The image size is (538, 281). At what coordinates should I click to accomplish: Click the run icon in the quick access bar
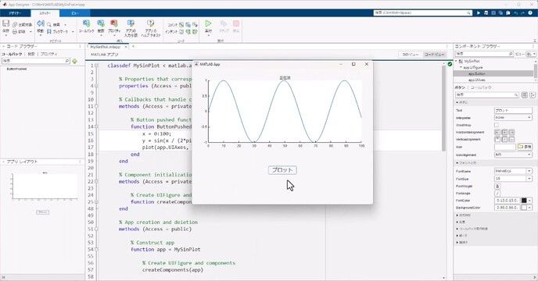pyautogui.click(x=479, y=12)
